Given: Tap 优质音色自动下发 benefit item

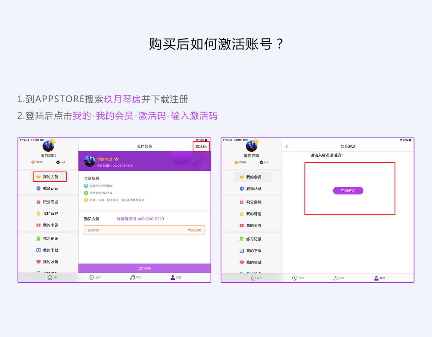Looking at the screenshot, I should 98,193.
